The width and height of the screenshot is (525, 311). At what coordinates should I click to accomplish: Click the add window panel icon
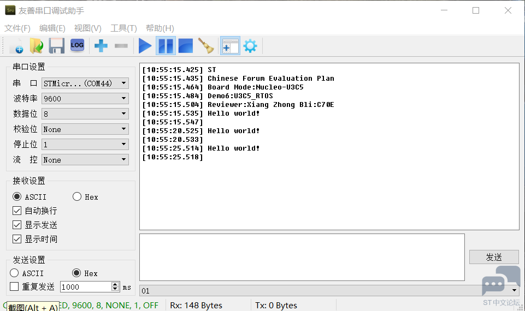coord(230,46)
